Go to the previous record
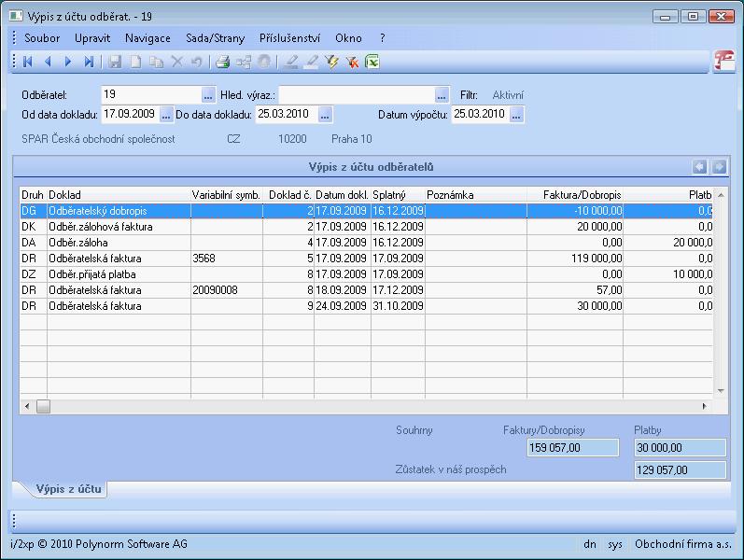The height and width of the screenshot is (560, 744). [48, 62]
